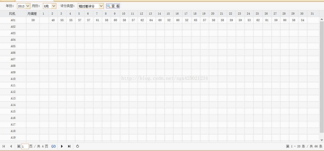
Task: Click A01 day 28 value 80
Action: click(x=285, y=20)
